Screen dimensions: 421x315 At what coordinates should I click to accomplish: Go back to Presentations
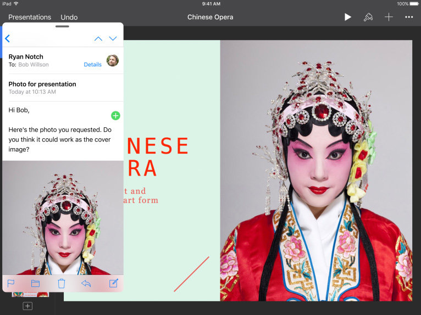pos(30,17)
